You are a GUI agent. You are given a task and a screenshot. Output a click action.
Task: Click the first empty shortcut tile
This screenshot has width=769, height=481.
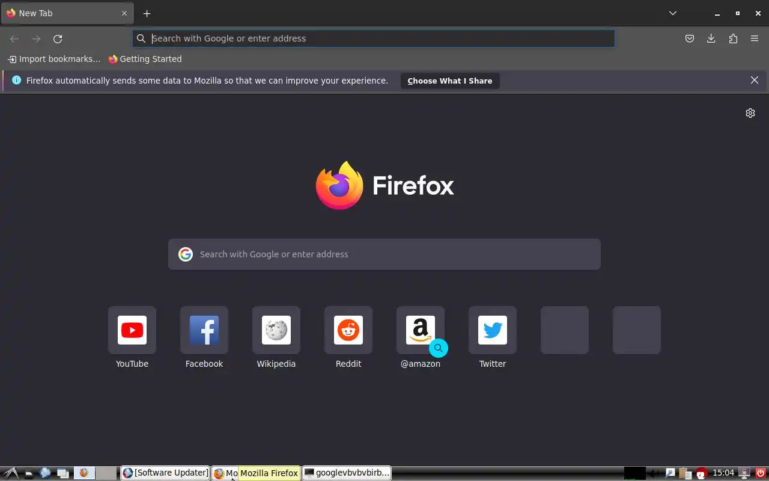(x=565, y=330)
